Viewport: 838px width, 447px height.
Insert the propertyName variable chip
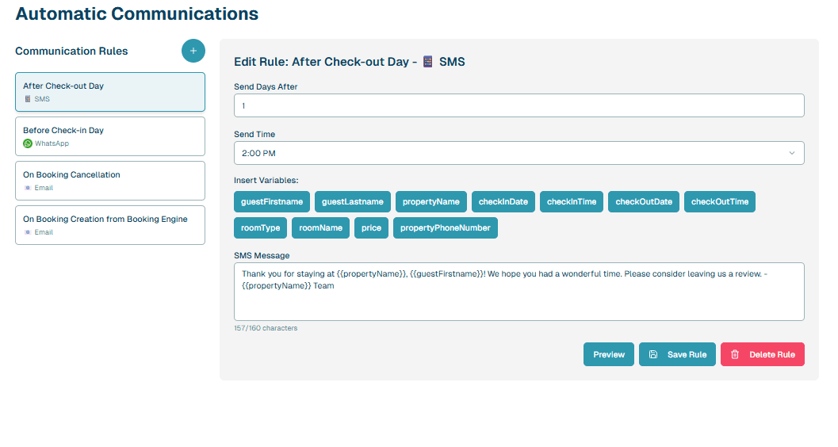(x=430, y=202)
